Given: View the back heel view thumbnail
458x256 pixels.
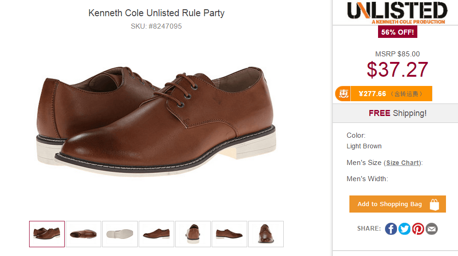Looking at the screenshot, I should [193, 234].
